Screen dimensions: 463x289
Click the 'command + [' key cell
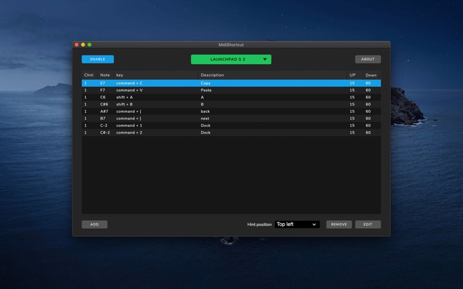click(128, 112)
